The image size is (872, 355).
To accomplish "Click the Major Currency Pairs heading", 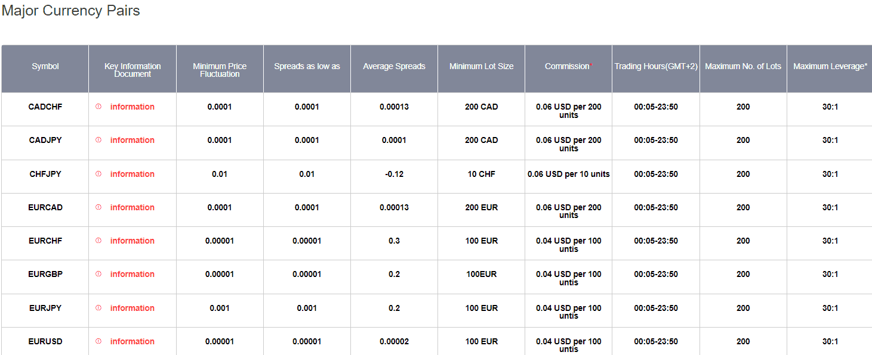I will coord(71,11).
